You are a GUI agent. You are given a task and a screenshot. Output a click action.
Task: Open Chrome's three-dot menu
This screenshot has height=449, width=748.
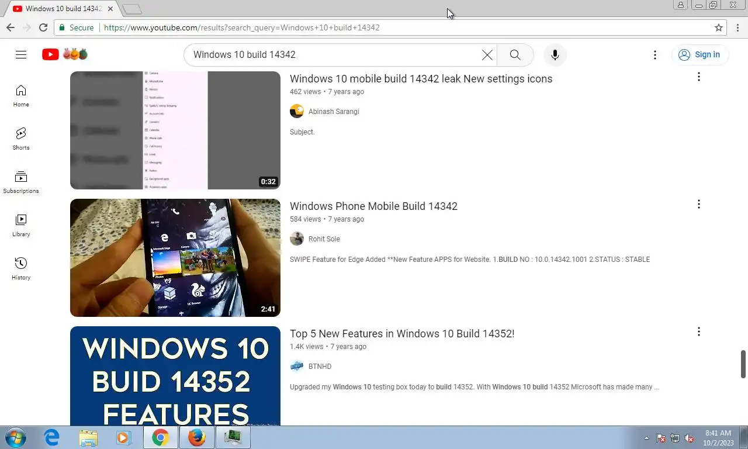737,27
